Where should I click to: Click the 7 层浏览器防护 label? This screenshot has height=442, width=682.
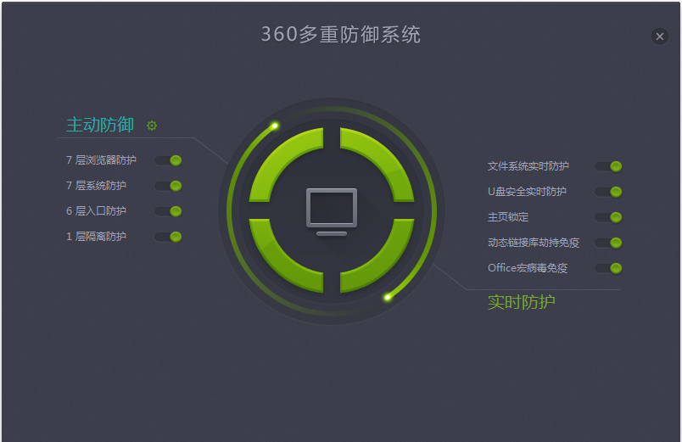101,160
